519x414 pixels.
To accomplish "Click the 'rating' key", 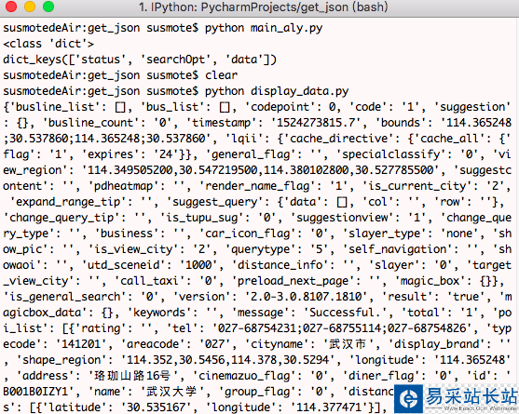I will [101, 328].
